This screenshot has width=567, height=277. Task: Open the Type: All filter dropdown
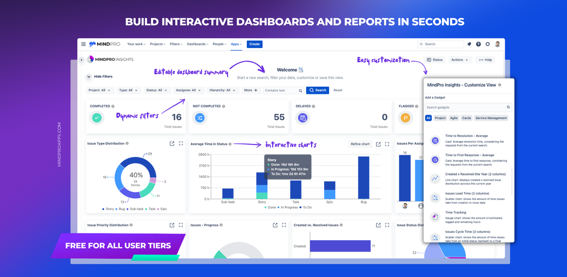pyautogui.click(x=128, y=90)
